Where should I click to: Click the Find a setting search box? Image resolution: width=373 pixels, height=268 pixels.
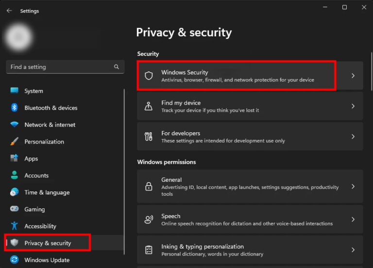[58, 67]
